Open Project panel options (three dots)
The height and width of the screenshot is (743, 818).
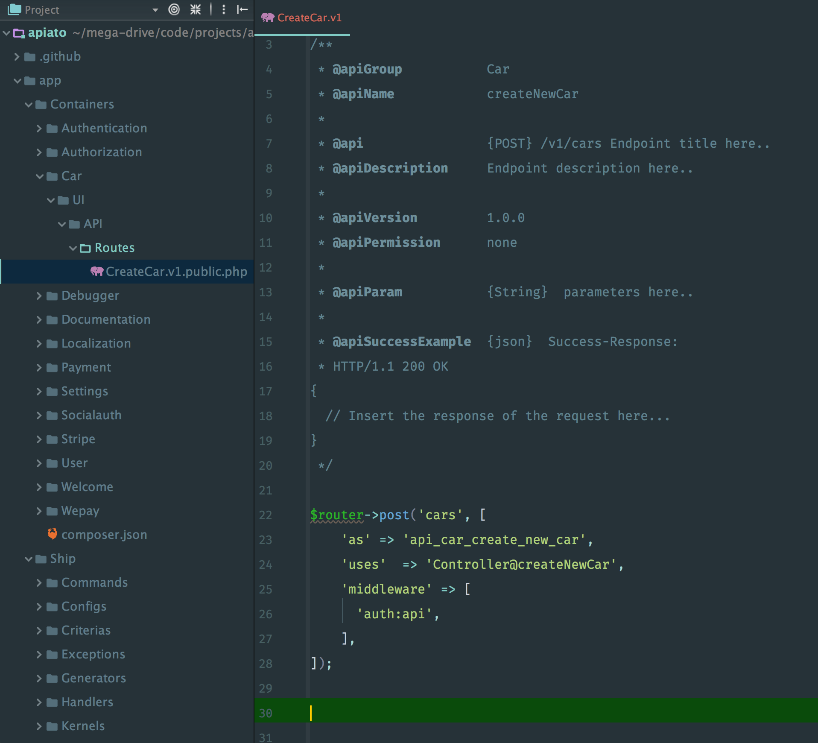coord(223,9)
